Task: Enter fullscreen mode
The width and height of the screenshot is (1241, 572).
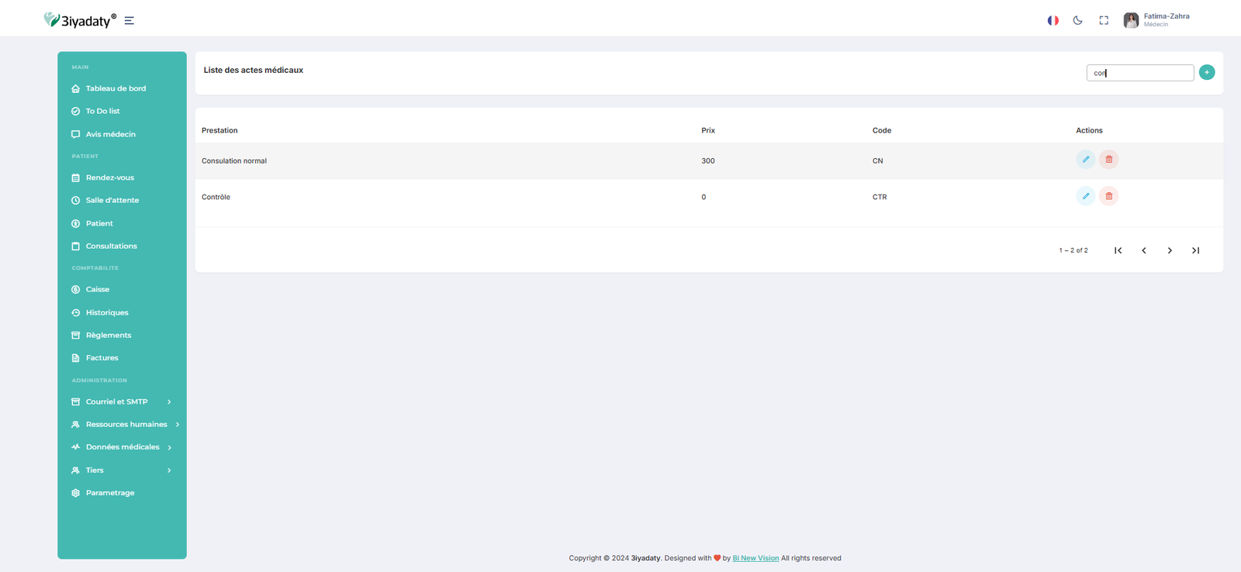Action: (x=1103, y=21)
